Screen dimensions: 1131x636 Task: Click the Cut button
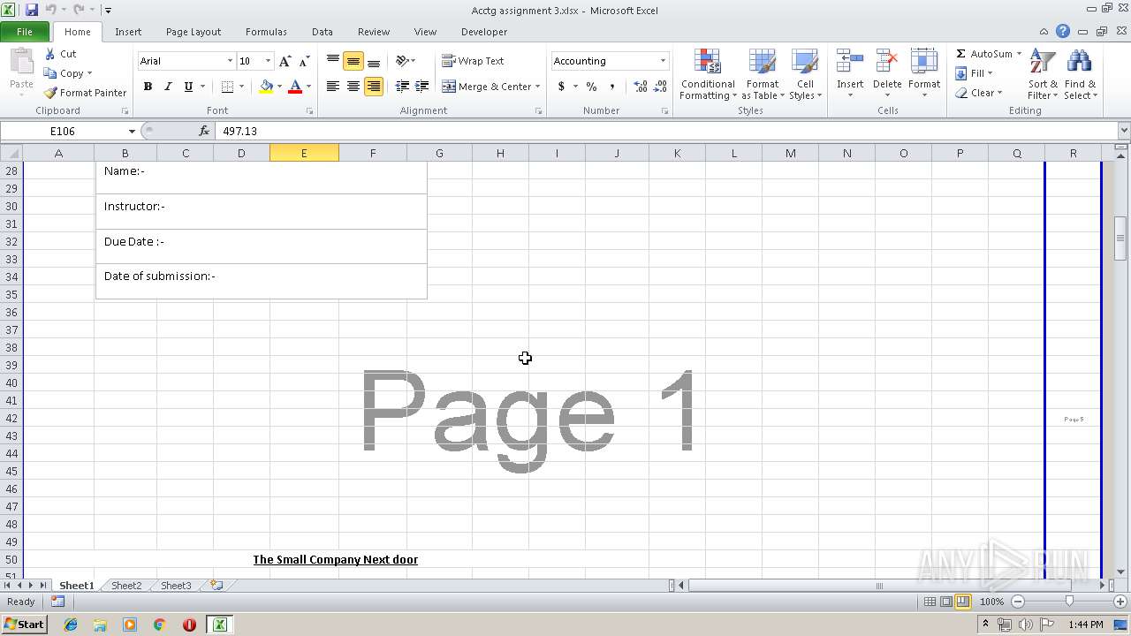(61, 54)
